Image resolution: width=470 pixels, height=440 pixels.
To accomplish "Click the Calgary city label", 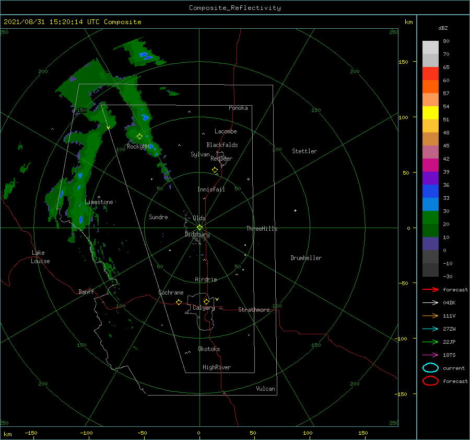I will click(204, 308).
